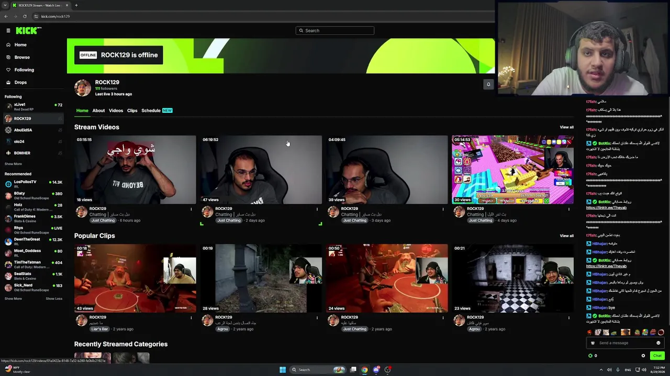Screen dimensions: 670x376
Task: Open options for the 03:15:15 stream video
Action: [191, 209]
